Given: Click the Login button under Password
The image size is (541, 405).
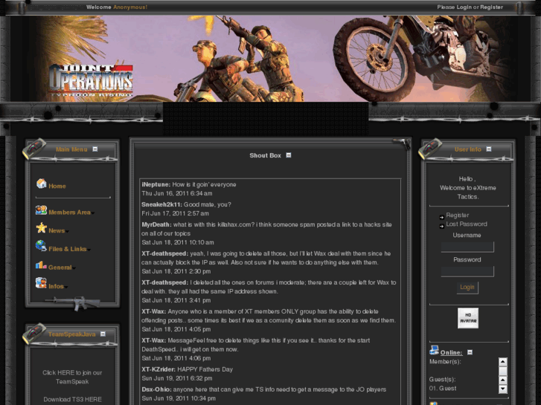Looking at the screenshot, I should click(x=467, y=287).
